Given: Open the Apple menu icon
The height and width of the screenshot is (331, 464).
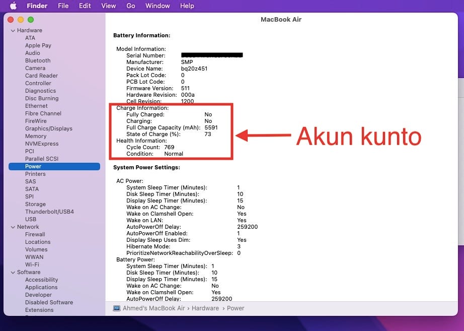Looking at the screenshot, I should [14, 6].
